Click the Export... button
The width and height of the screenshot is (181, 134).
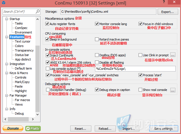(x=168, y=12)
